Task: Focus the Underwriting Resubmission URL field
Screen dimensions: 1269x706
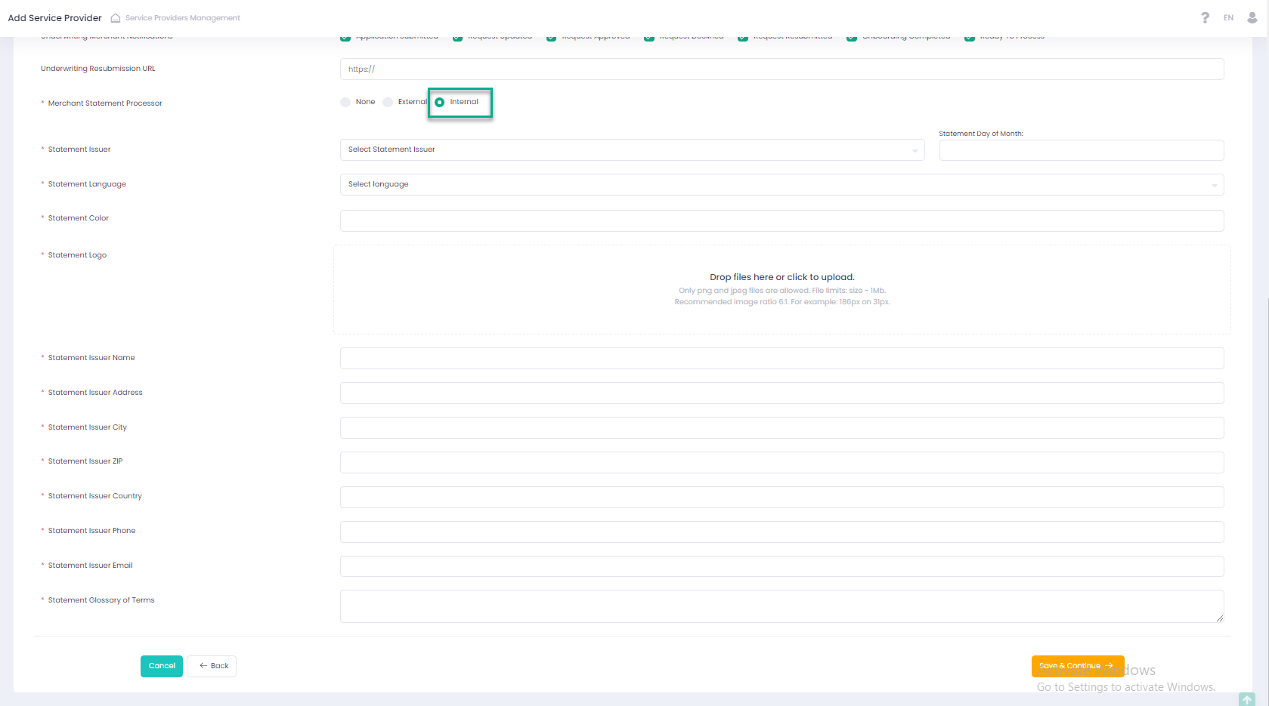Action: tap(782, 69)
